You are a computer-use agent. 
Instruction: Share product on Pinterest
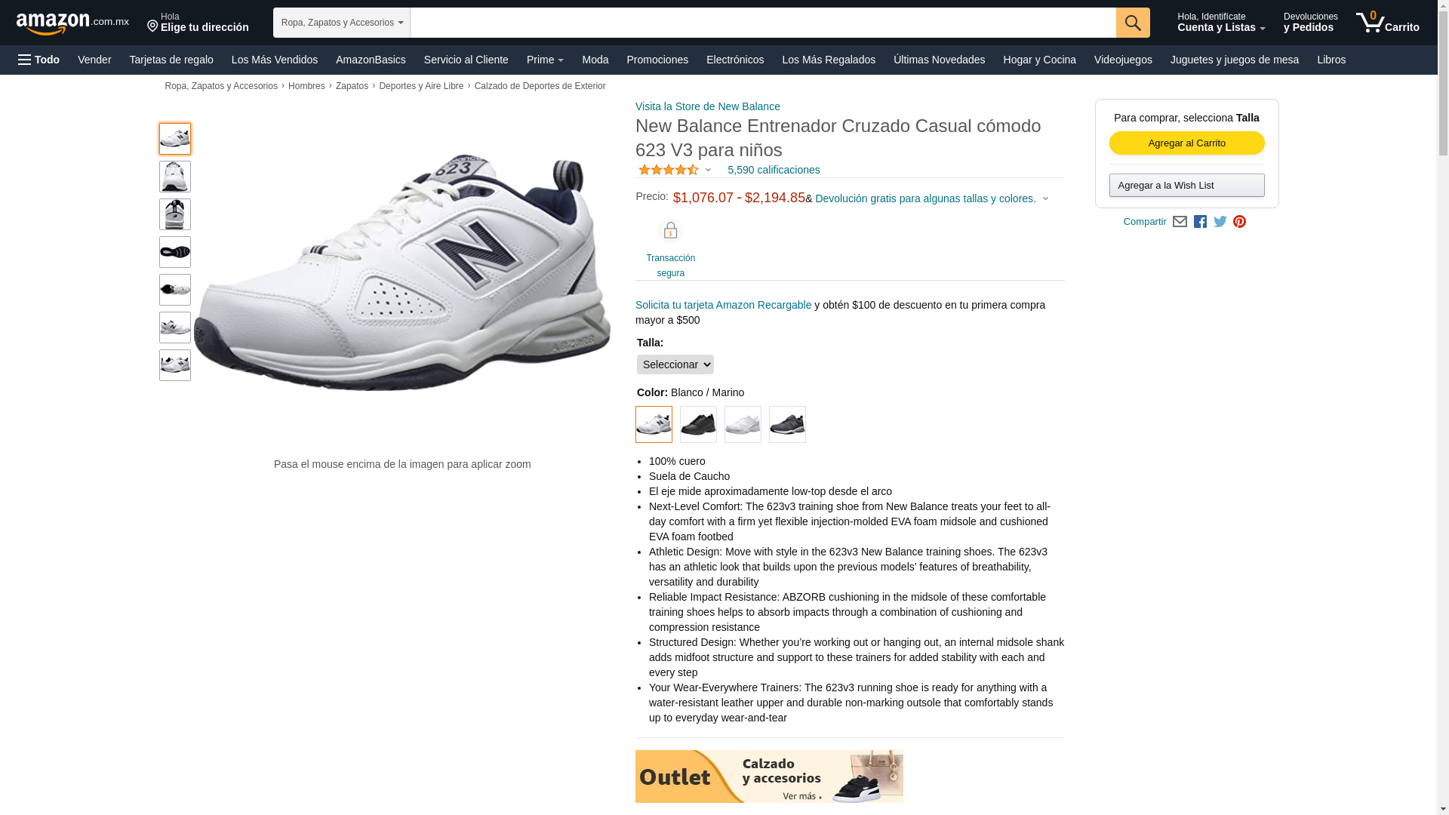click(x=1239, y=222)
